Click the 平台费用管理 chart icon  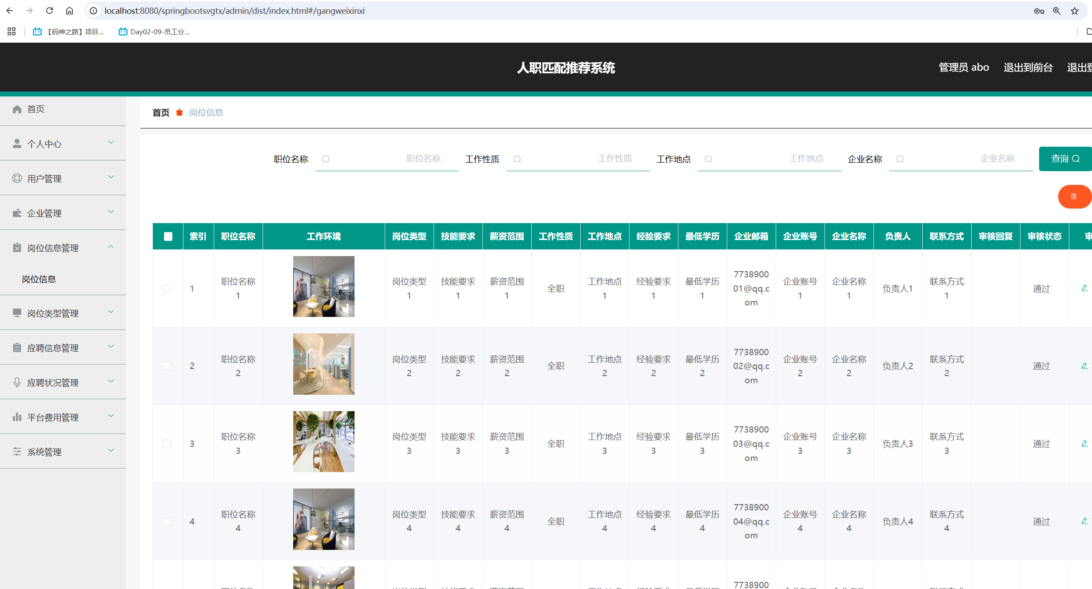click(x=17, y=417)
